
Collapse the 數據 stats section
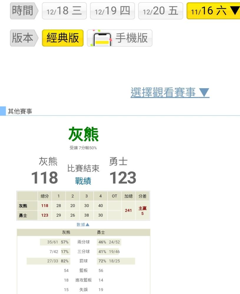click(83, 224)
